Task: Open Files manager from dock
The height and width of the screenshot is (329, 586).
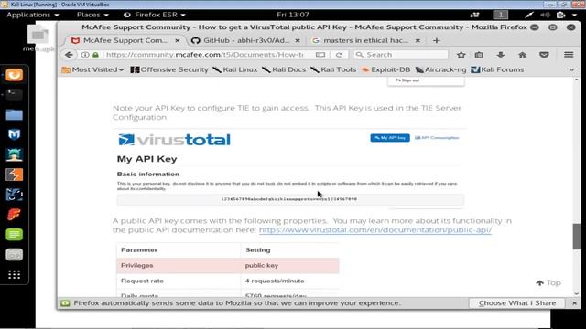Action: (x=15, y=114)
